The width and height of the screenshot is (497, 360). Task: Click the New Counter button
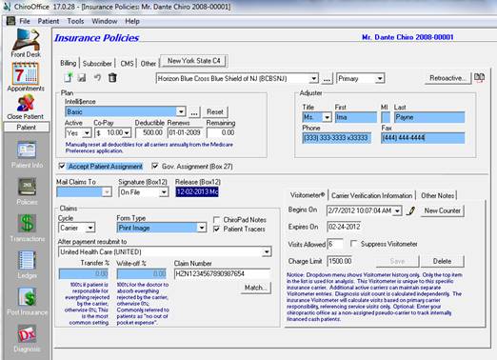pos(443,210)
